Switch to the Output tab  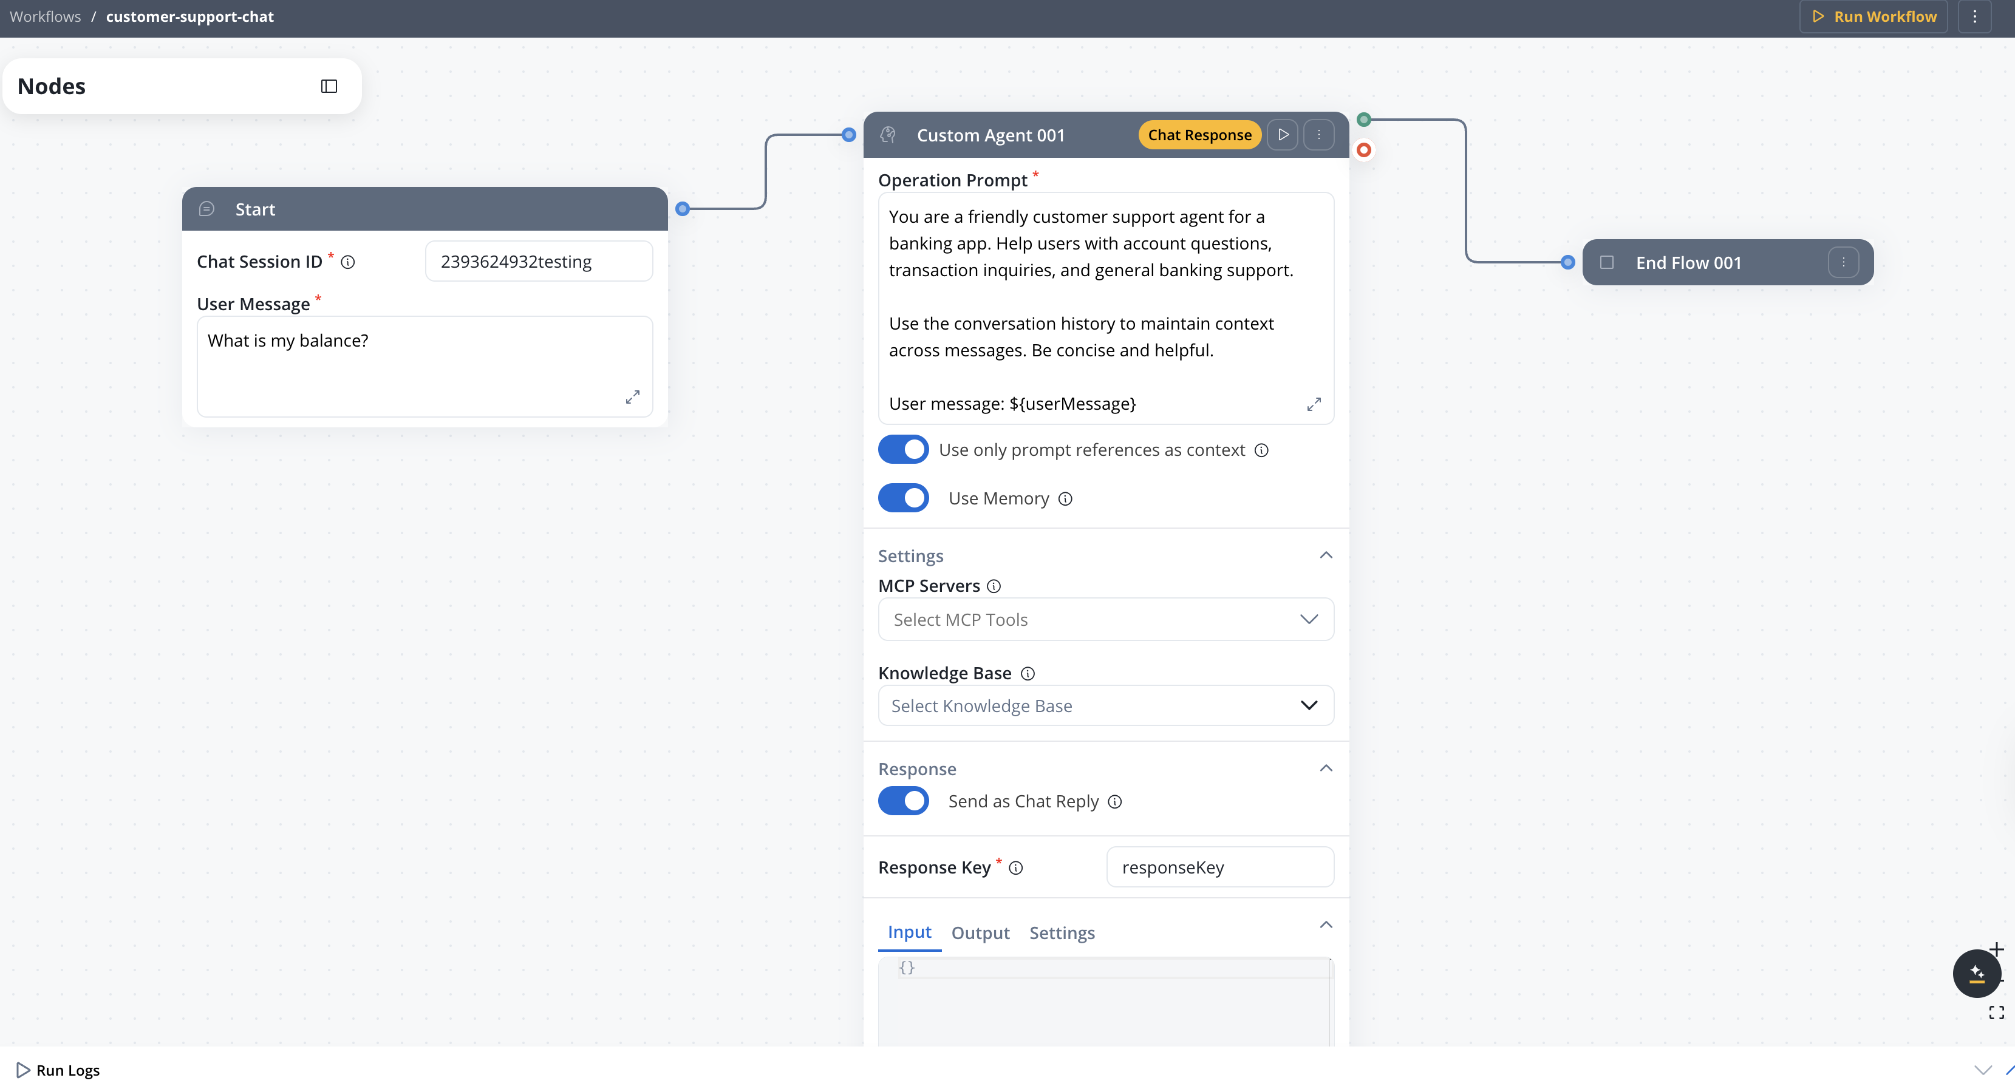(980, 932)
